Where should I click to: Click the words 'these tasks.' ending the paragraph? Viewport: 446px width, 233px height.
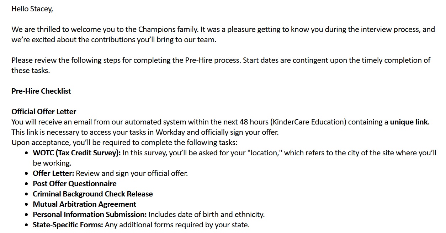31,71
